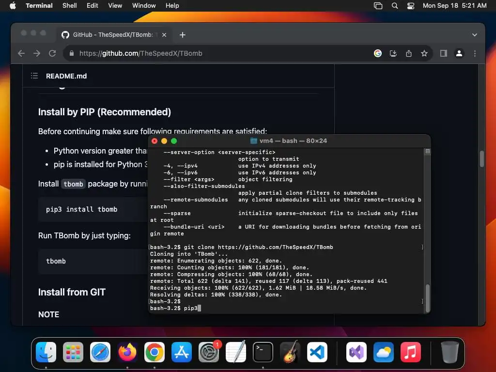Click the Install from GIT heading
The image size is (496, 372).
point(72,292)
